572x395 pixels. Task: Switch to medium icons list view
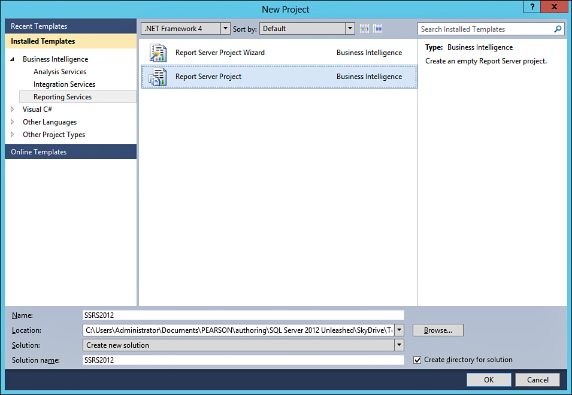tap(378, 29)
